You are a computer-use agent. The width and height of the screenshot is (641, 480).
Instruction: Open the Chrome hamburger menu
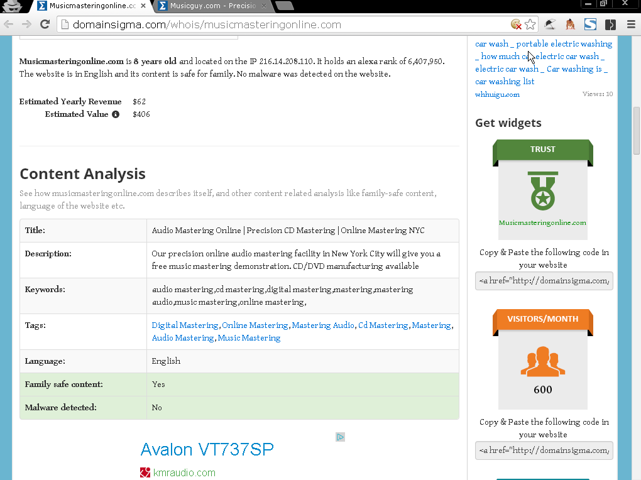tap(631, 25)
